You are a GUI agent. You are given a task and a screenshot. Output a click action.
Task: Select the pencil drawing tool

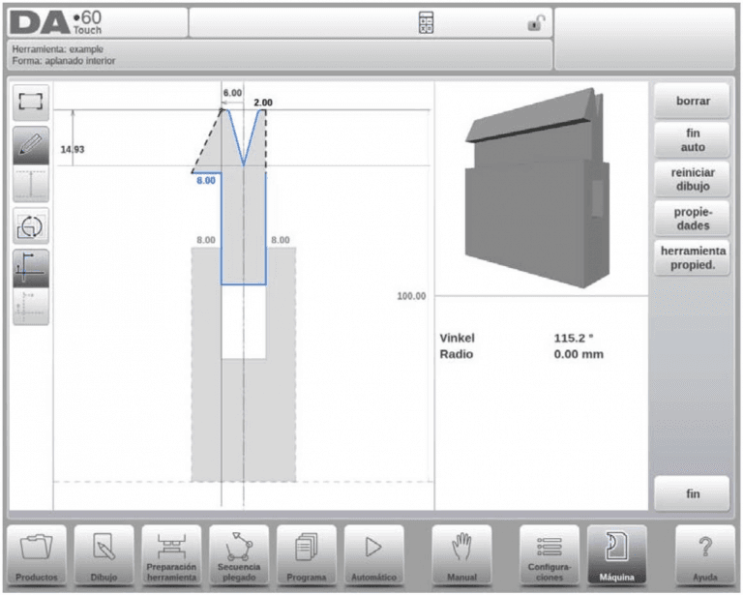[31, 145]
